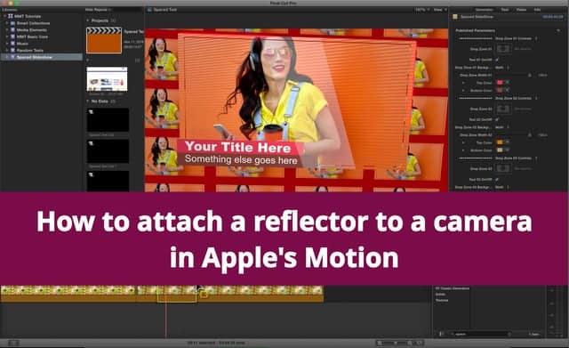Click the Drop Zone Width 02 slider handle
This screenshot has width=569, height=348.
point(530,135)
